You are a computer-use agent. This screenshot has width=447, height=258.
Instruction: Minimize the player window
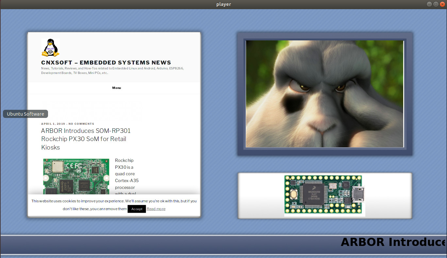(x=429, y=4)
